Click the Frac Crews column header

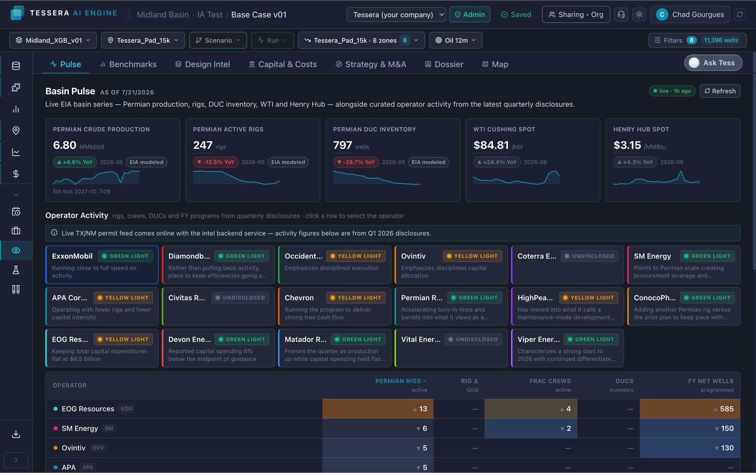(x=550, y=385)
